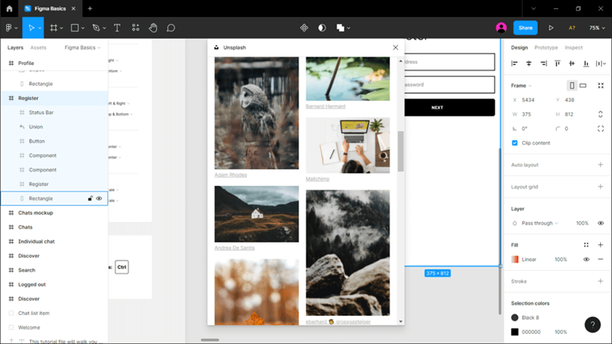Open the Move tool dropdown arrow
The width and height of the screenshot is (612, 344).
[x=40, y=28]
